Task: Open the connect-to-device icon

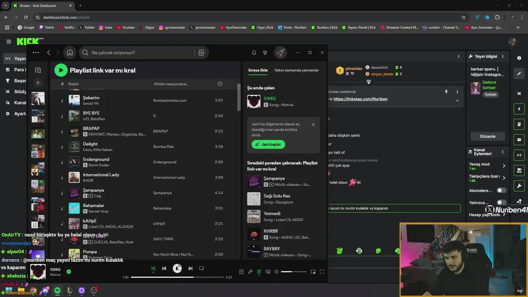Action: 268,272
